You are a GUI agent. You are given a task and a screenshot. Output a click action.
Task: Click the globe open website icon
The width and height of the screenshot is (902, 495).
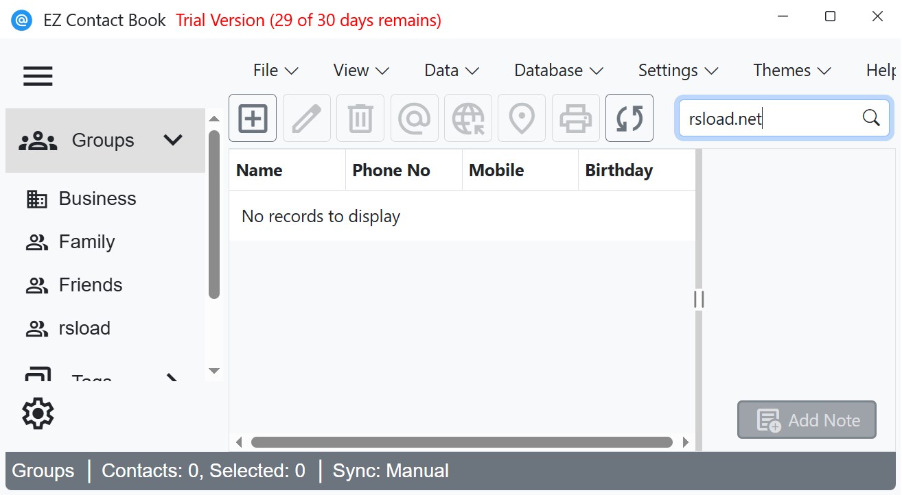[x=468, y=119]
